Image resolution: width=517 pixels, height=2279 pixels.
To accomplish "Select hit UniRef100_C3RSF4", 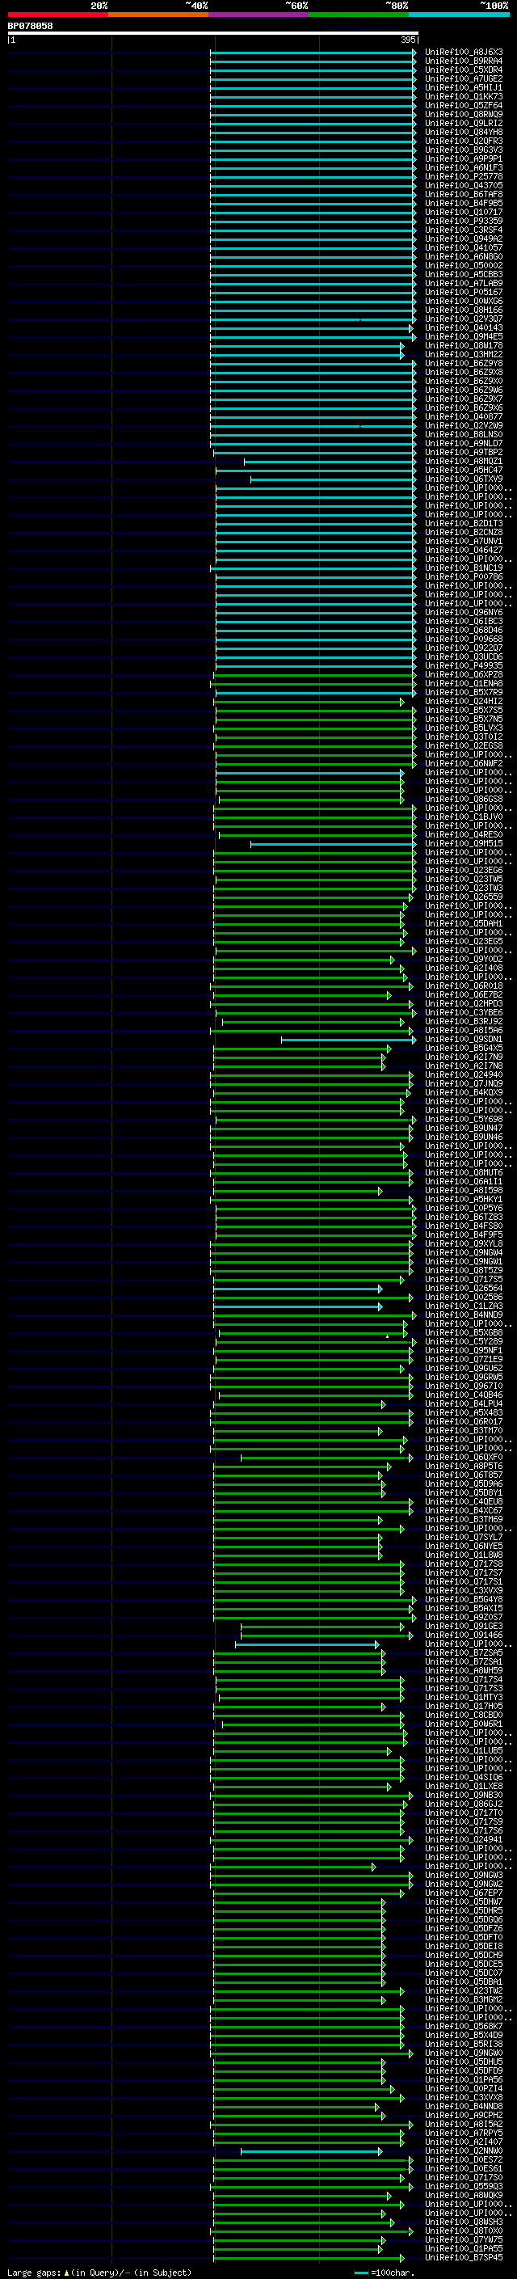I will (x=464, y=230).
